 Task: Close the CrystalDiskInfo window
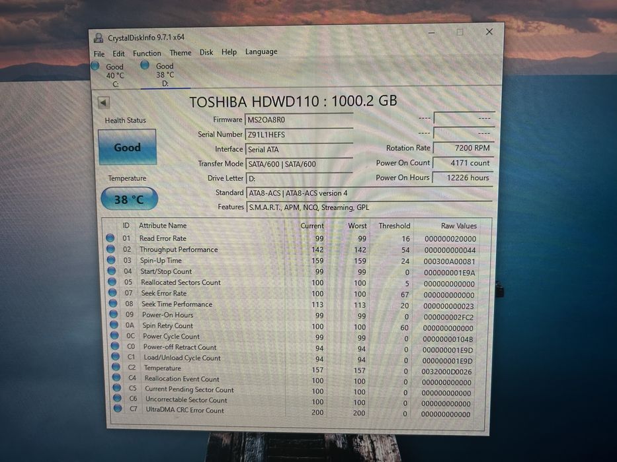point(489,32)
